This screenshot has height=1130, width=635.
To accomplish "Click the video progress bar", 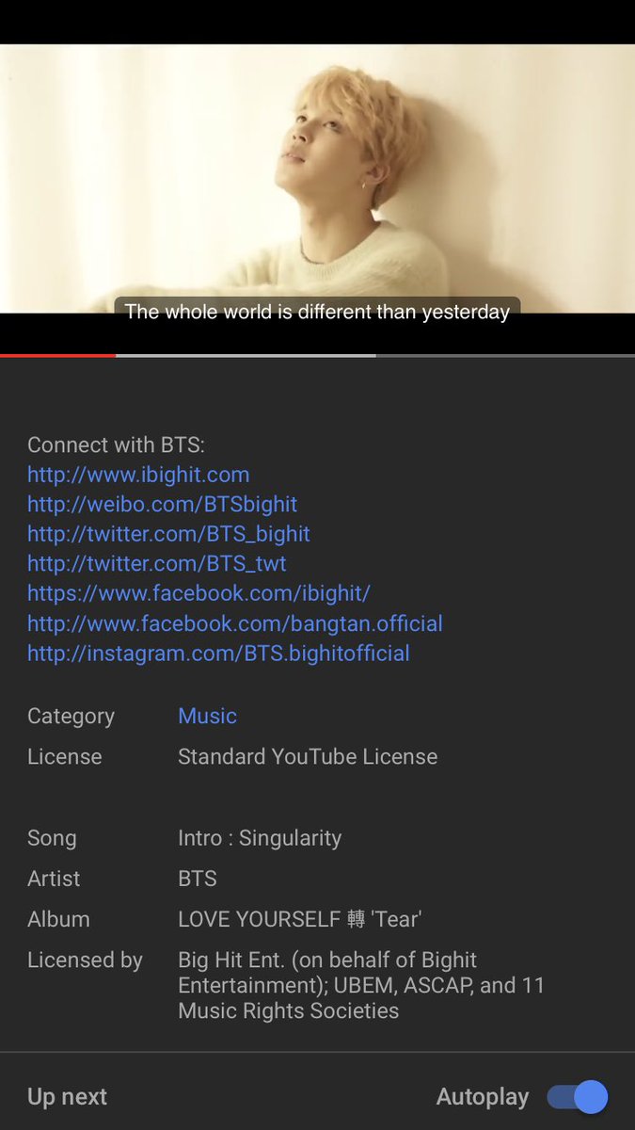I will pos(317,355).
